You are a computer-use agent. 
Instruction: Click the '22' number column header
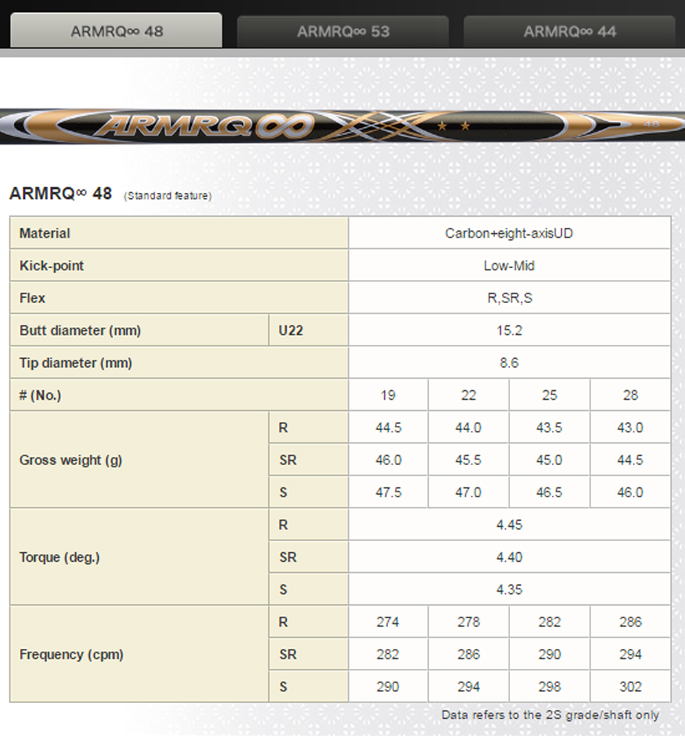click(x=468, y=395)
